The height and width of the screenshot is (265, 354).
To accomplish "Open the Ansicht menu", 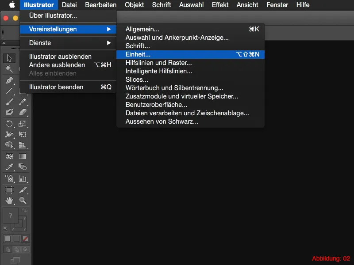I will click(247, 5).
